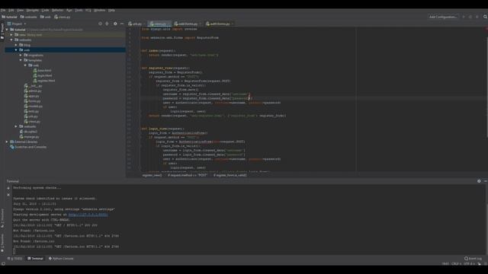Switch to the auth\forms.py editor tab
The height and width of the screenshot is (274, 488).
pos(220,24)
